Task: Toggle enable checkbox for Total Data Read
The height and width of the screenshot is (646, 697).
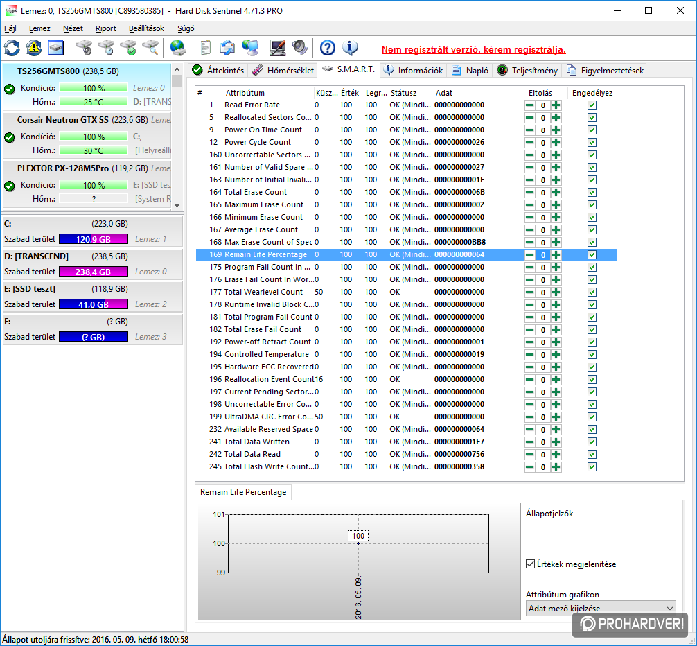Action: pyautogui.click(x=592, y=455)
